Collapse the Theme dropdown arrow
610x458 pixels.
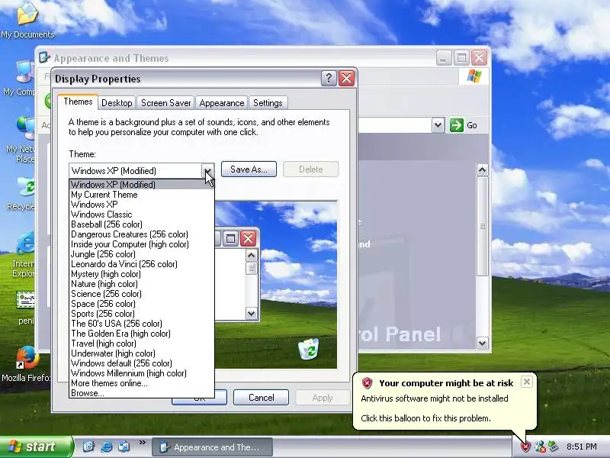[x=207, y=170]
